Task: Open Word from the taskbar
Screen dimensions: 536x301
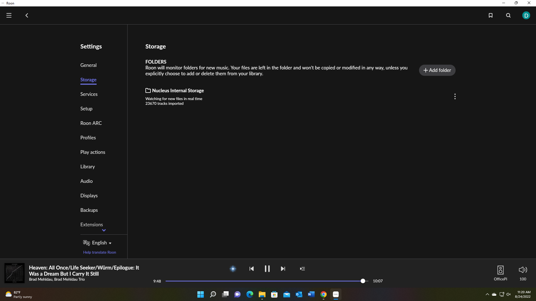Action: 311,294
